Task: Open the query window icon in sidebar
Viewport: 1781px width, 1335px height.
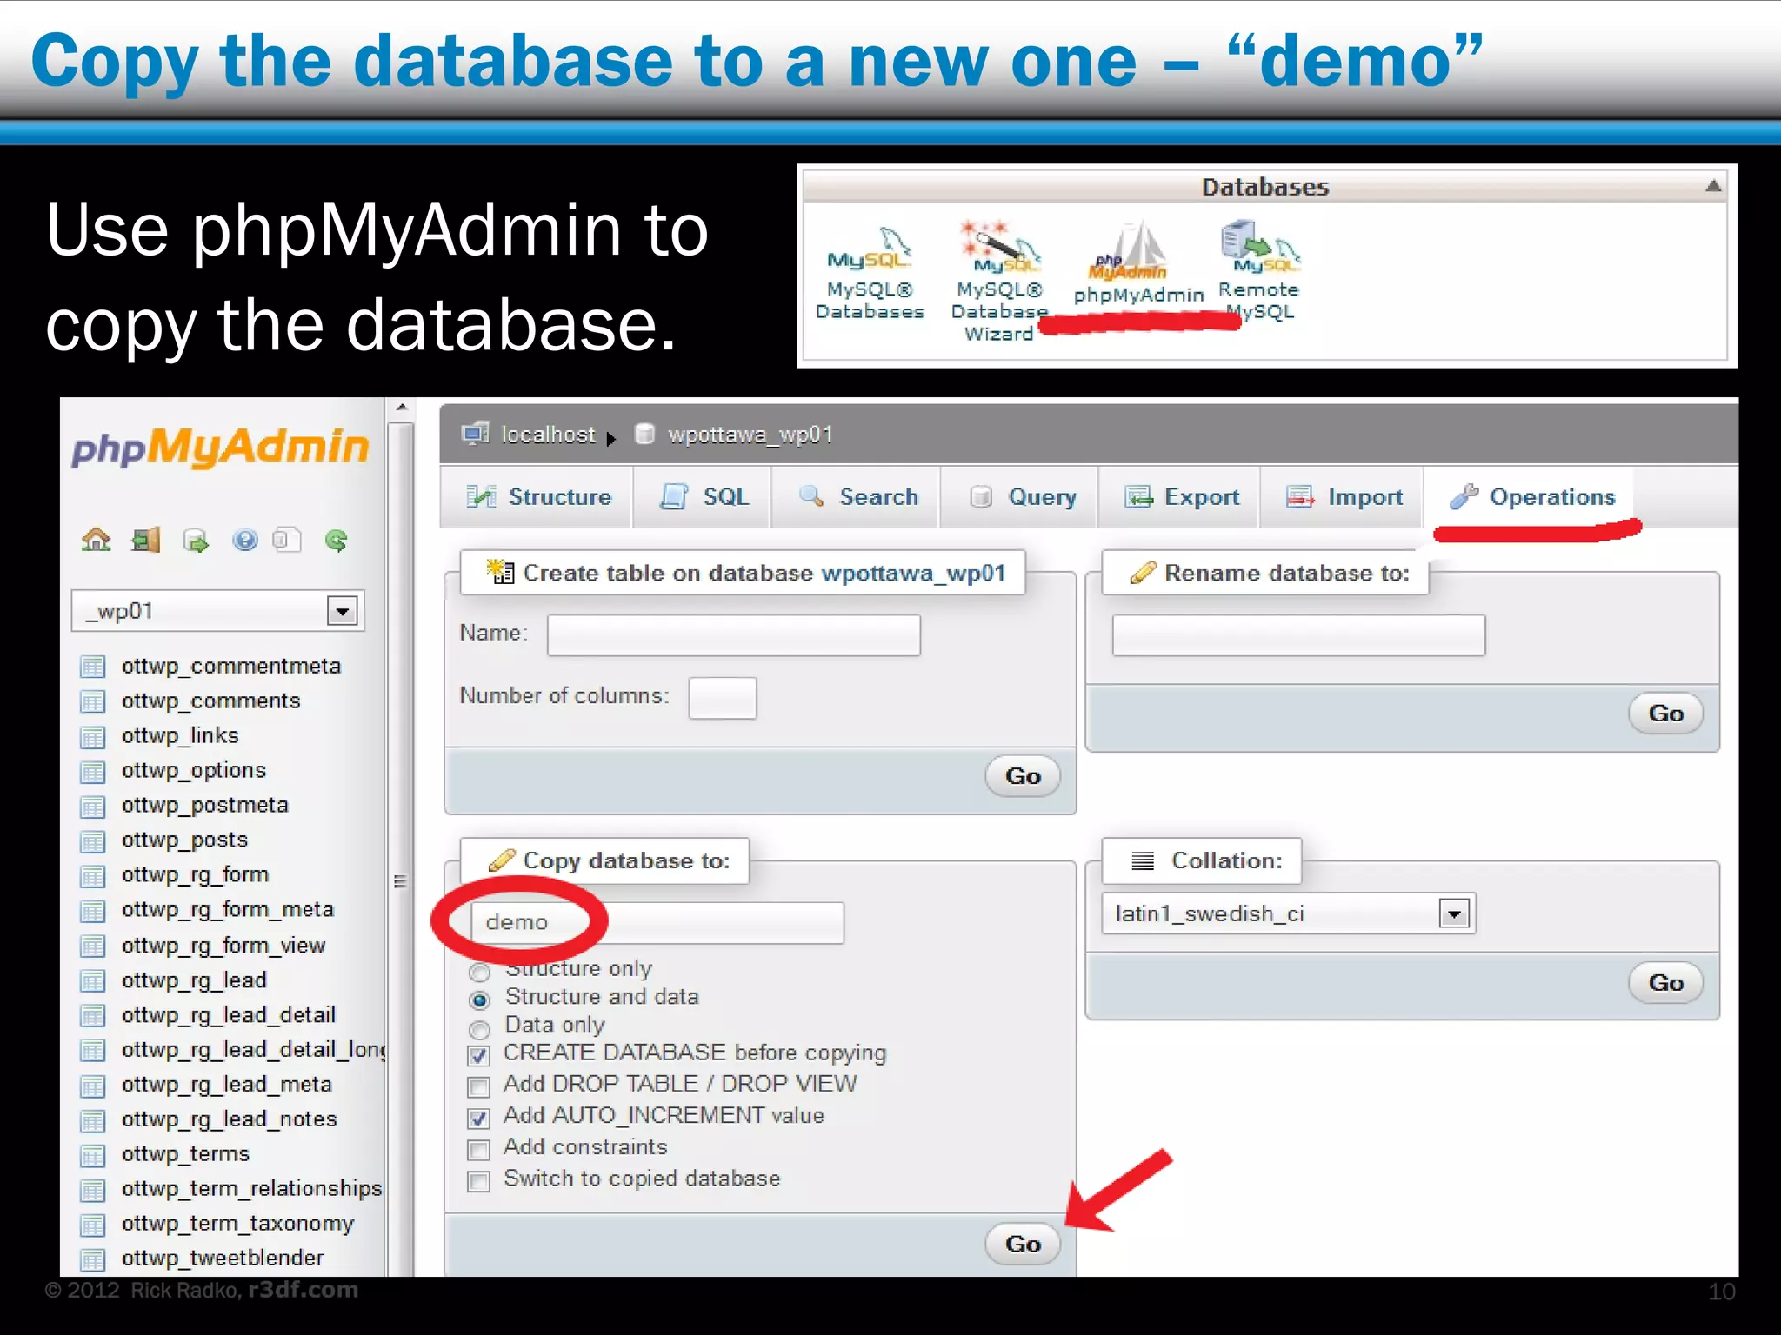Action: pos(197,541)
